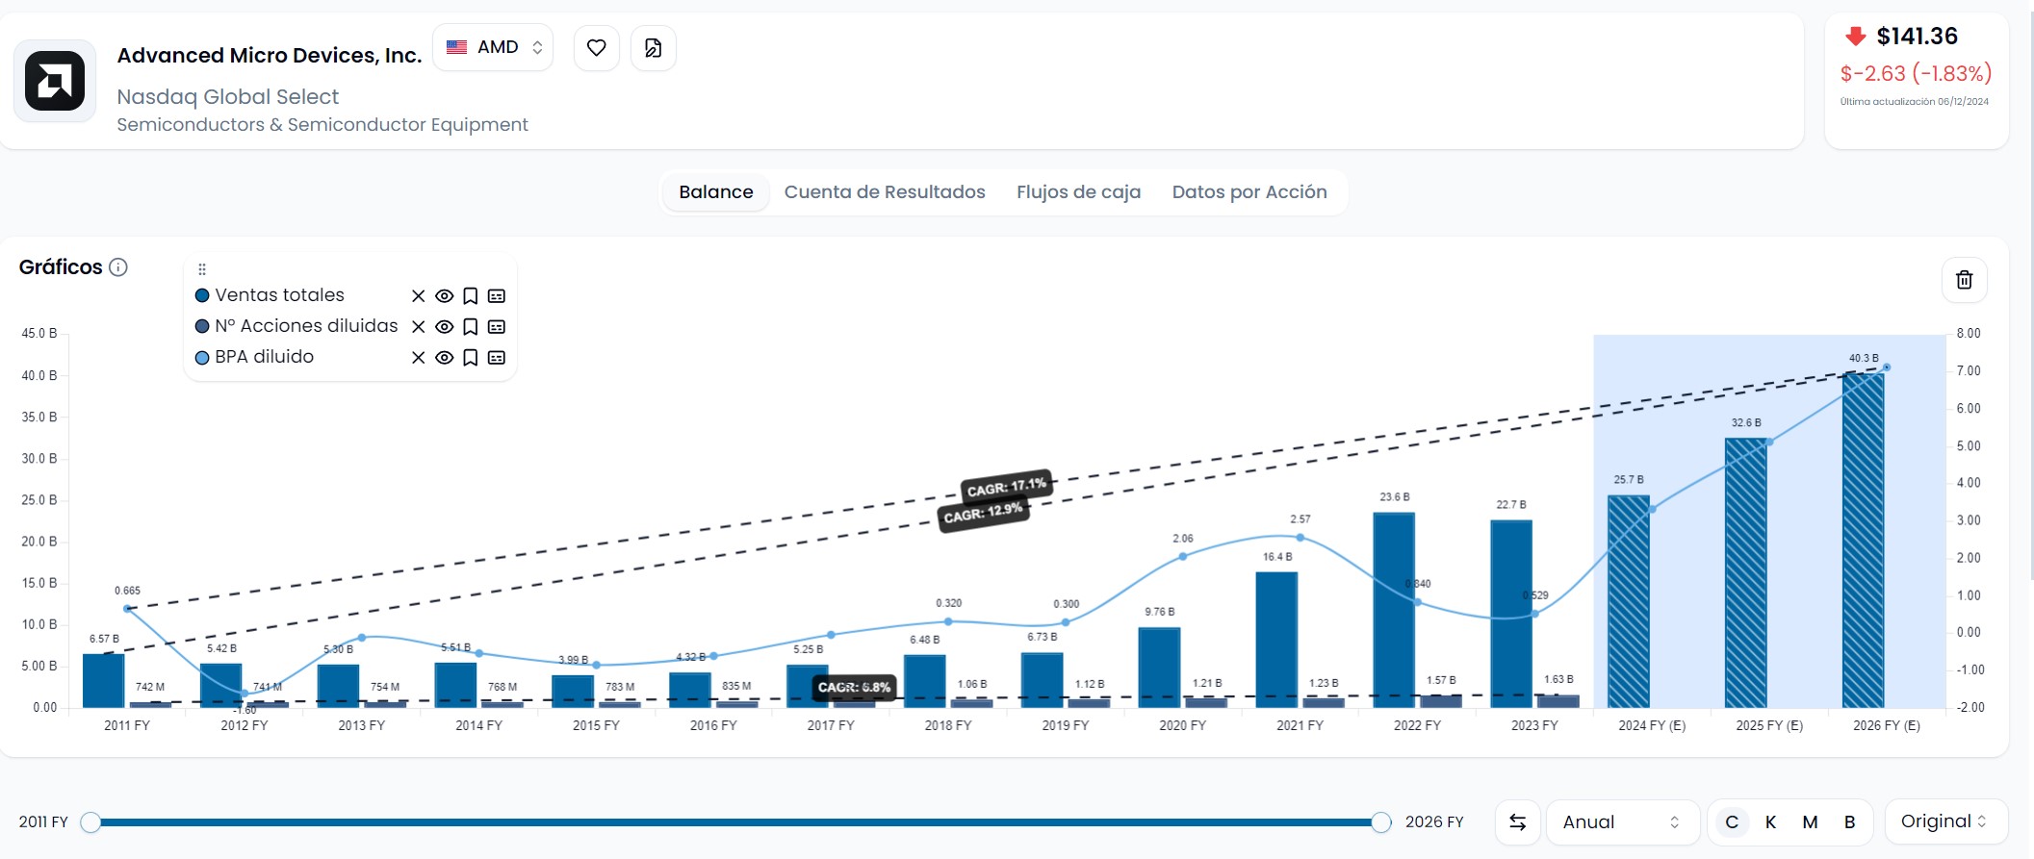Image resolution: width=2034 pixels, height=859 pixels.
Task: Remove the Nº Acciones diluidas series
Action: tap(418, 327)
